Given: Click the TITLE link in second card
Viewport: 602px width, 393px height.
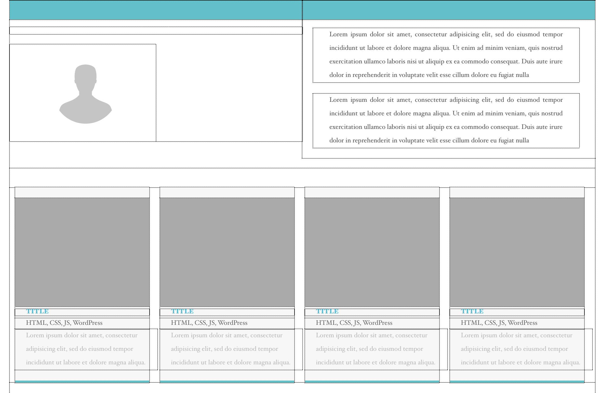Looking at the screenshot, I should coord(182,312).
